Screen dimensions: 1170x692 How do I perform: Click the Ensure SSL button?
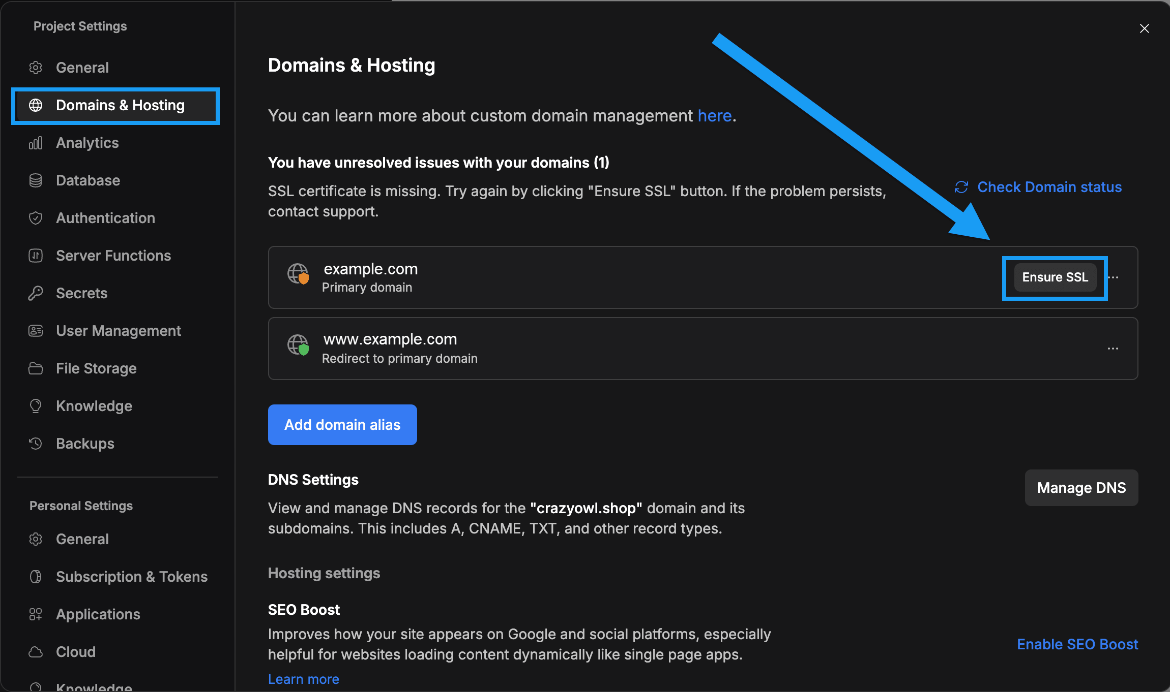click(1054, 277)
